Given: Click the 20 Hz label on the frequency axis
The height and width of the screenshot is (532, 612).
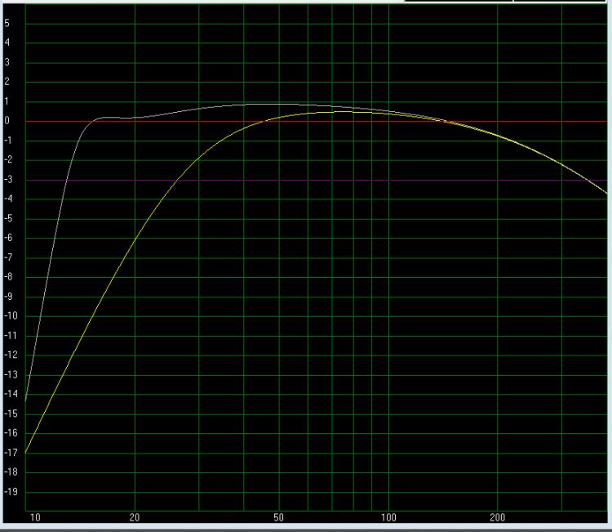Looking at the screenshot, I should pos(135,517).
